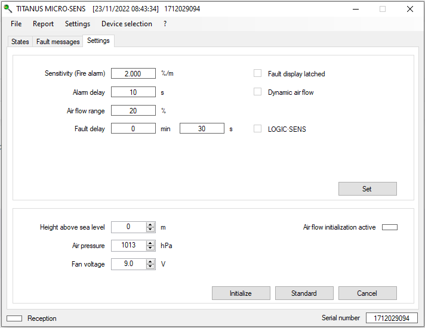425x328 pixels.
Task: Open the Device selection menu
Action: [127, 24]
